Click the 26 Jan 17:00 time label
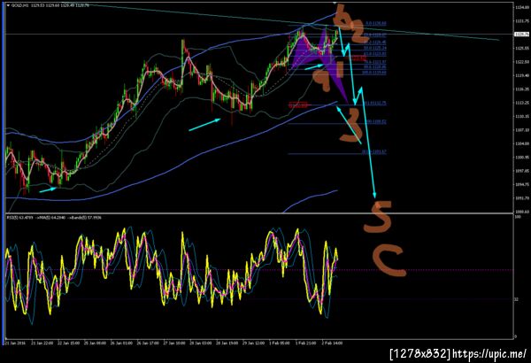Image resolution: width=531 pixels, height=363 pixels. pyautogui.click(x=148, y=343)
